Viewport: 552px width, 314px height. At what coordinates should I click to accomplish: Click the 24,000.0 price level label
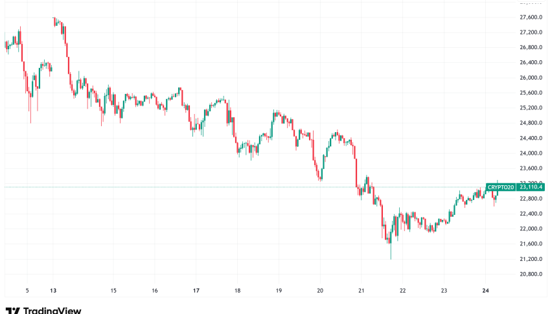click(532, 153)
